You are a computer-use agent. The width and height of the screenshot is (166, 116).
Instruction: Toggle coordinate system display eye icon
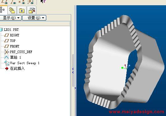click(31, 2)
